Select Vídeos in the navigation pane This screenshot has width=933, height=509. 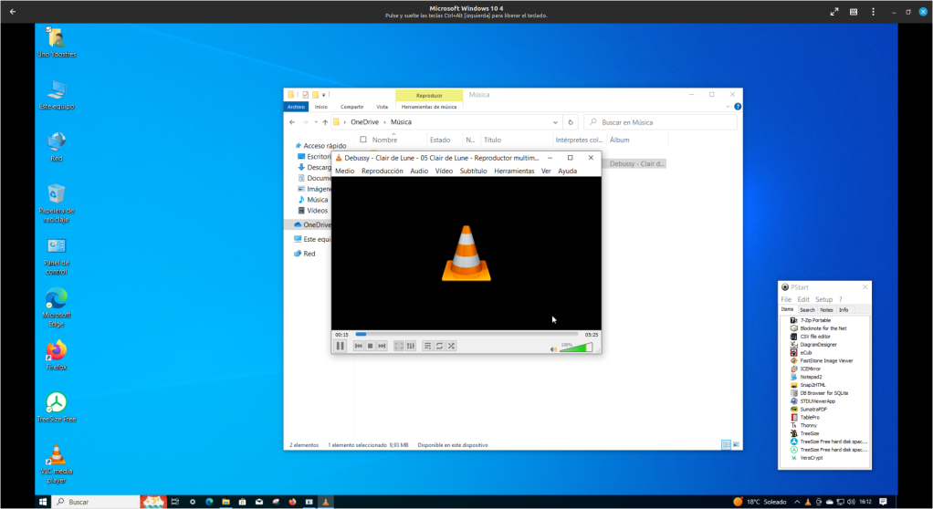(317, 211)
